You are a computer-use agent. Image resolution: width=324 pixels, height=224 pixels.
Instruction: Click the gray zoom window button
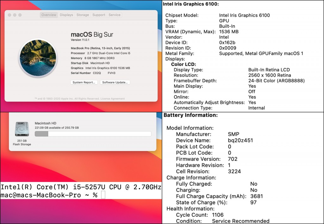20,15
